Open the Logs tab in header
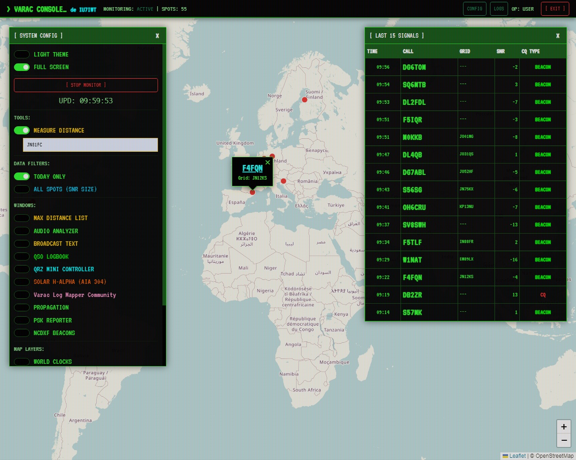576x460 pixels. click(x=499, y=9)
